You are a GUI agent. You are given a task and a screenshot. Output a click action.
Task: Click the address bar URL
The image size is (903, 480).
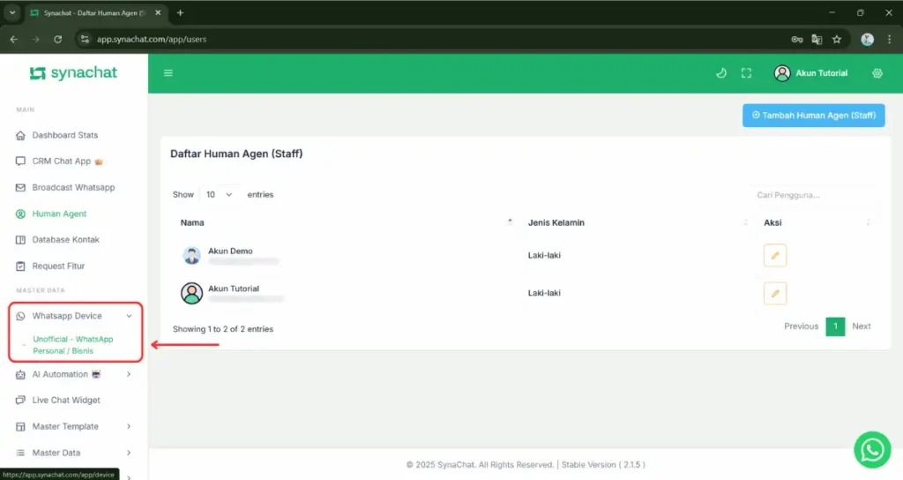click(152, 39)
